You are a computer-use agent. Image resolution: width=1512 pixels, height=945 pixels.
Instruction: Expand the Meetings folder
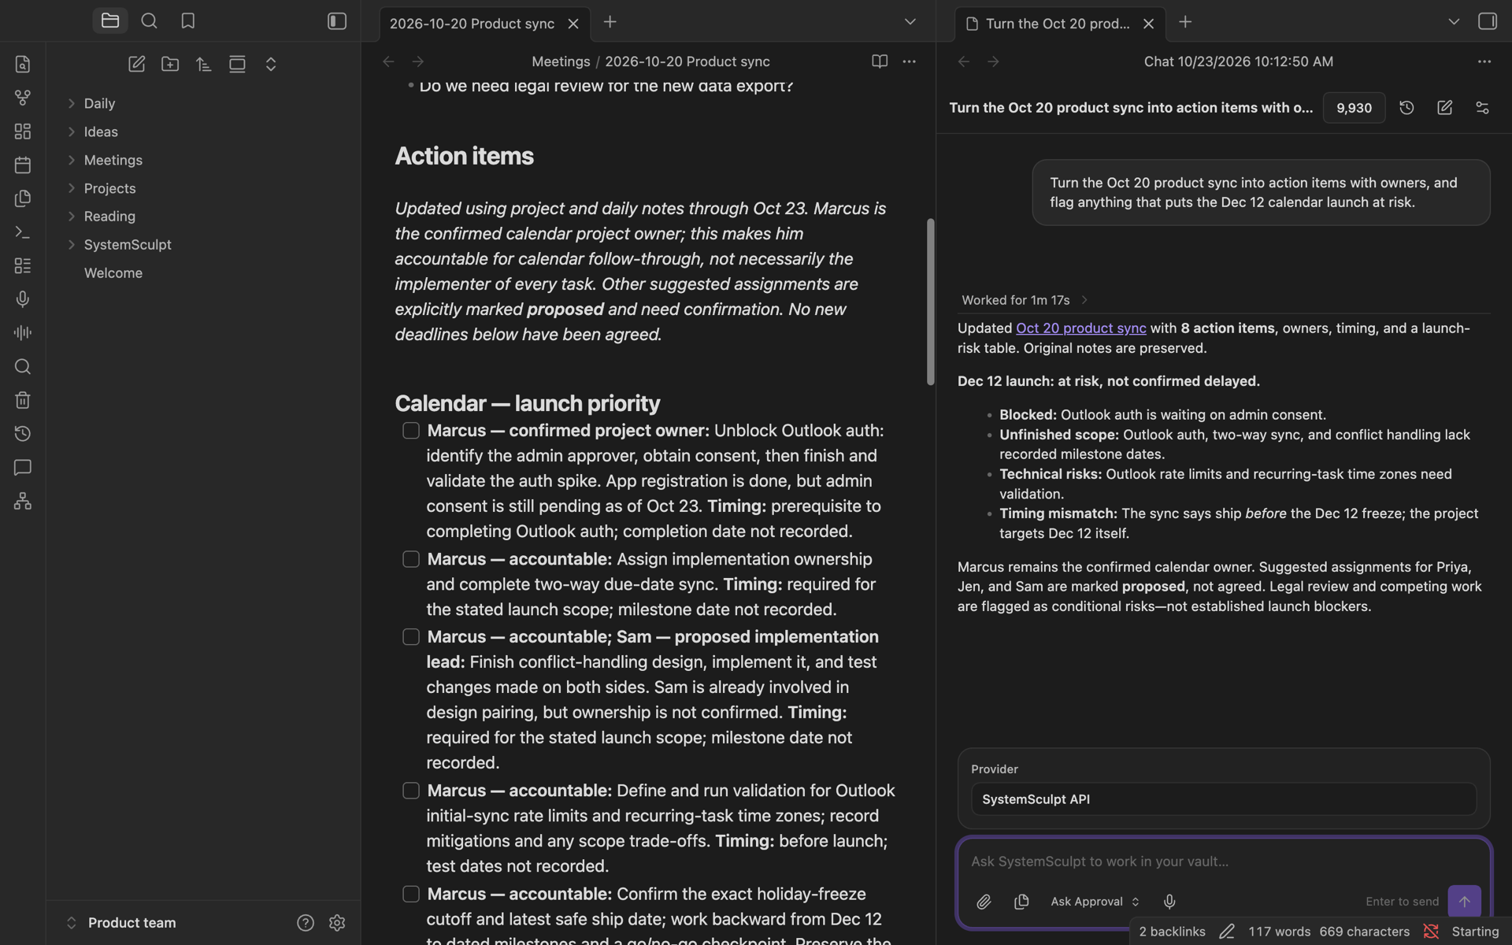pyautogui.click(x=72, y=160)
